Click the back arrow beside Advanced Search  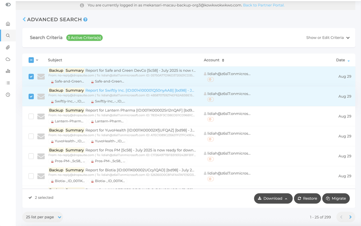pyautogui.click(x=24, y=19)
